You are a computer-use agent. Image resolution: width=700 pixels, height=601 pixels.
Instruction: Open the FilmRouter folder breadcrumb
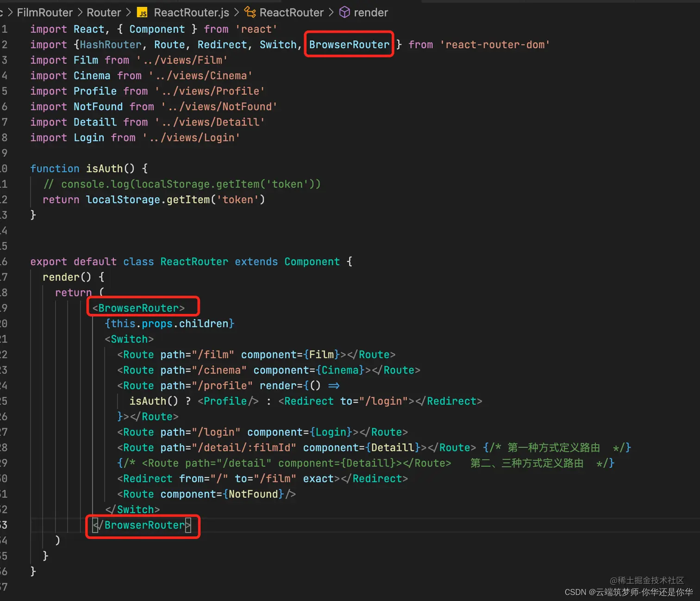click(45, 13)
